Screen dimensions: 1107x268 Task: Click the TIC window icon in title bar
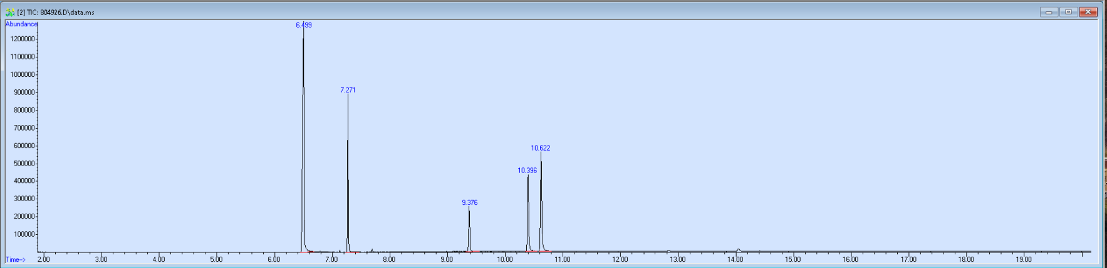(10, 12)
